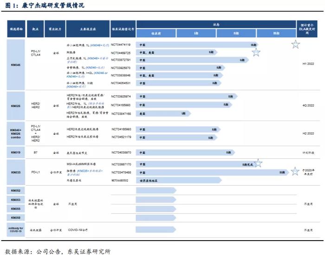Click the 临床前 phase sub-header
This screenshot has height=255, width=325.
[x=156, y=33]
